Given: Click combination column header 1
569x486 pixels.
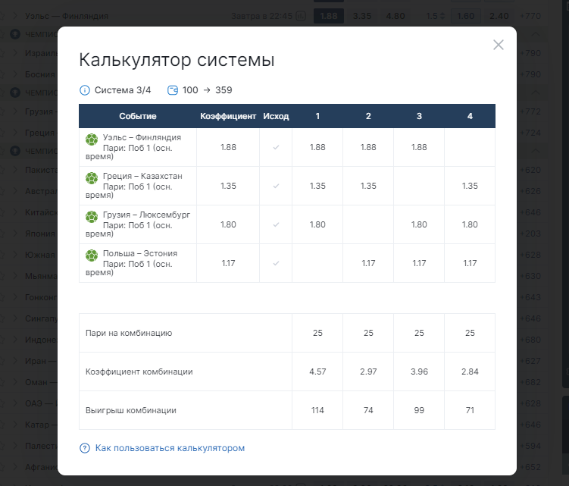Looking at the screenshot, I should pos(317,116).
